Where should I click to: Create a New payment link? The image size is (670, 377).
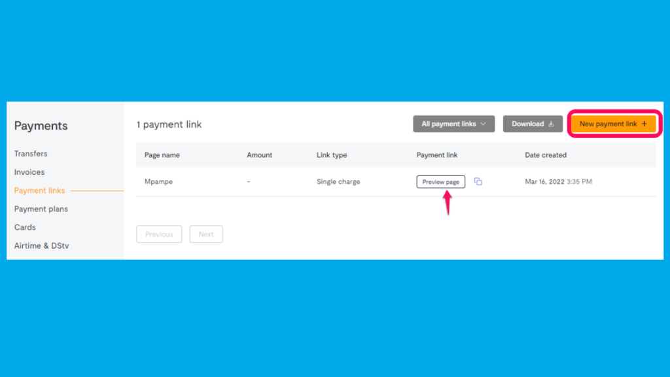(x=614, y=124)
